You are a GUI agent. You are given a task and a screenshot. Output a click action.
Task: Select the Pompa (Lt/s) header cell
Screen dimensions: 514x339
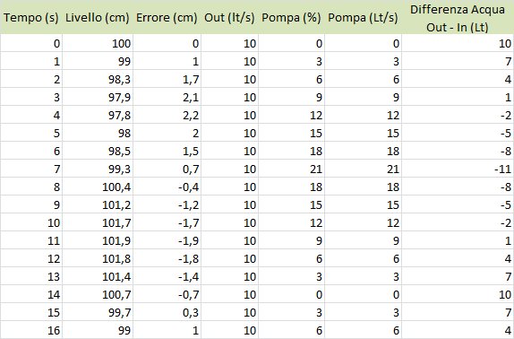tap(363, 17)
